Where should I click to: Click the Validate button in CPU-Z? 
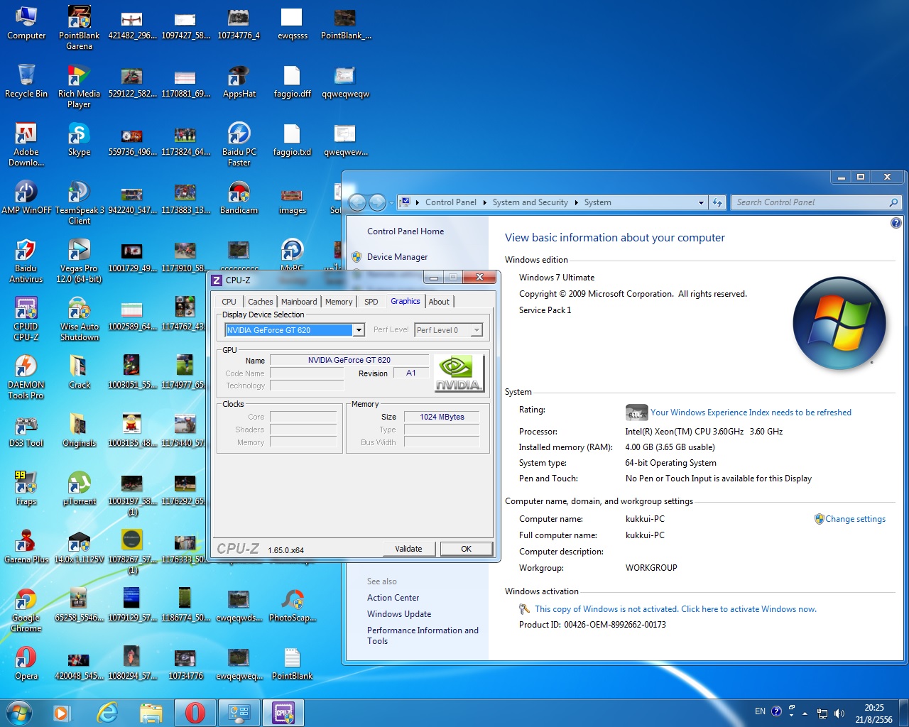coord(408,549)
